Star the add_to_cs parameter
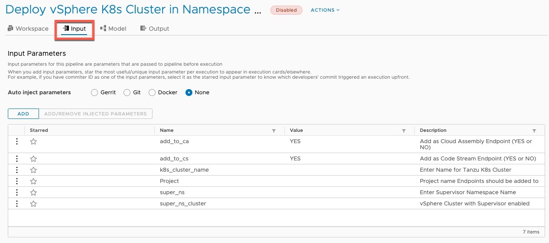This screenshot has width=549, height=243. tap(33, 159)
